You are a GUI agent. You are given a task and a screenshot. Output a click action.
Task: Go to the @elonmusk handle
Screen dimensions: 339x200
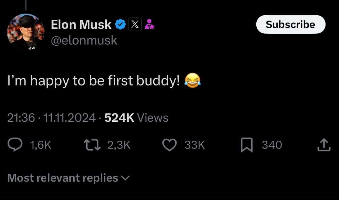click(x=84, y=40)
